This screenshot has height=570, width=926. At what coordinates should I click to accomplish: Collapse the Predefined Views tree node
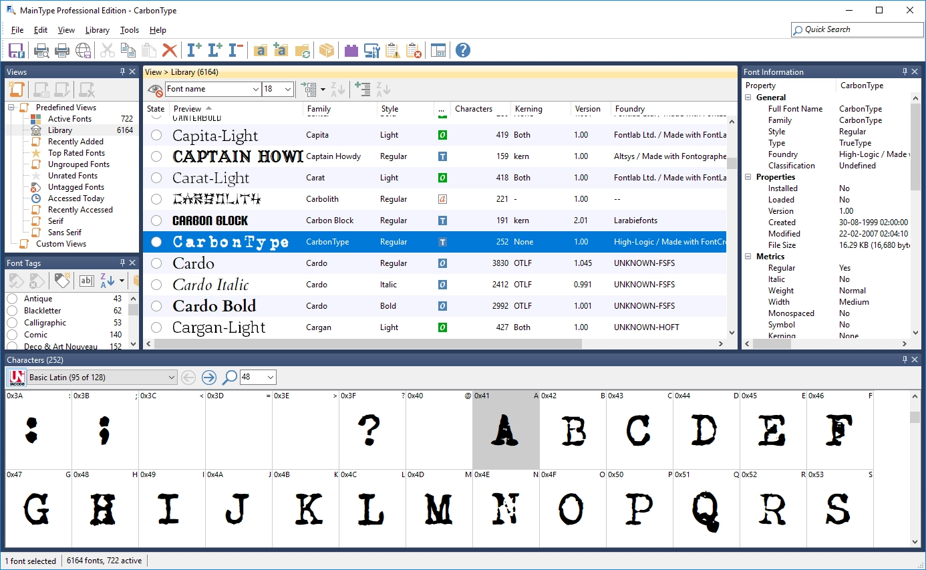pos(11,108)
